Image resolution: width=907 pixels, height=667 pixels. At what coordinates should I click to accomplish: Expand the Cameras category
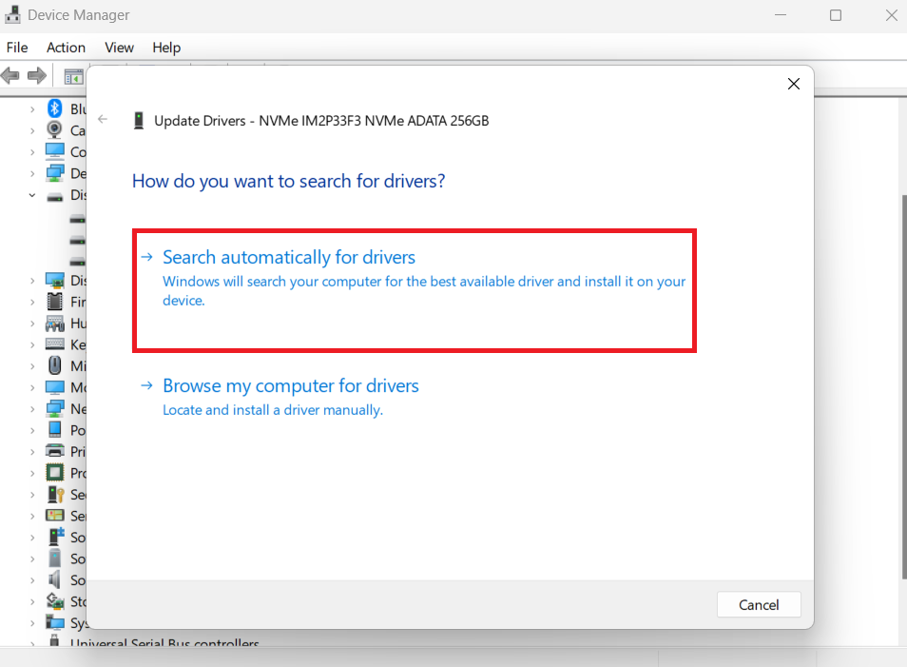point(32,130)
